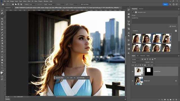Choose Intersect with selection mode icon
The image size is (180, 101).
(x=21, y=4)
